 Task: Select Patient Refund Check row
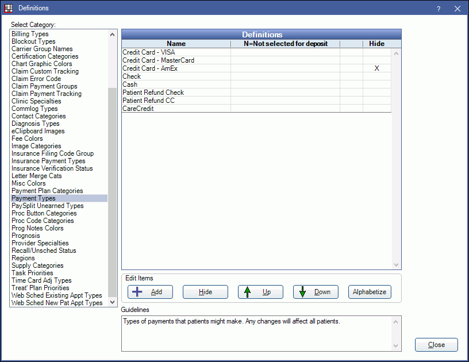[256, 93]
